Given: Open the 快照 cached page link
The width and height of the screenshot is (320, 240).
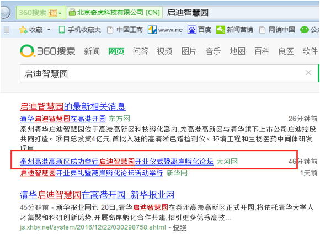Looking at the screenshot, I should click(180, 227).
